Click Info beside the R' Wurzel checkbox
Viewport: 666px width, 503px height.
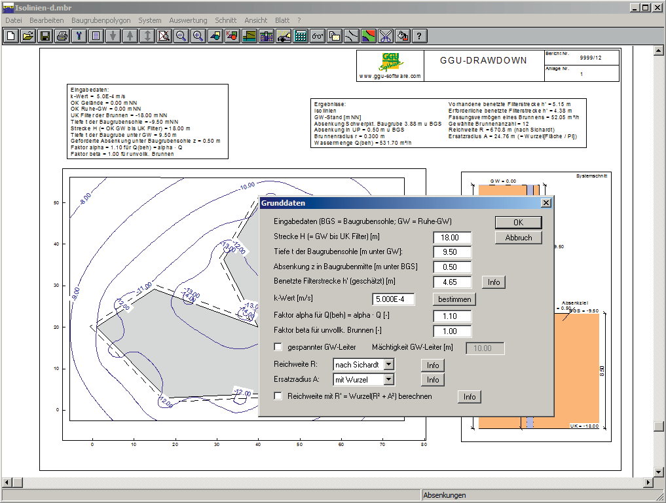470,397
